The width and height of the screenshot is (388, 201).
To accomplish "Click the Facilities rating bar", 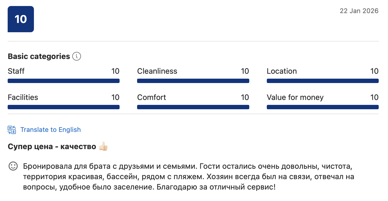I will pyautogui.click(x=63, y=107).
